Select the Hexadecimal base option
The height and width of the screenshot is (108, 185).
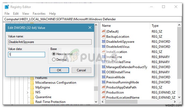point(54,54)
